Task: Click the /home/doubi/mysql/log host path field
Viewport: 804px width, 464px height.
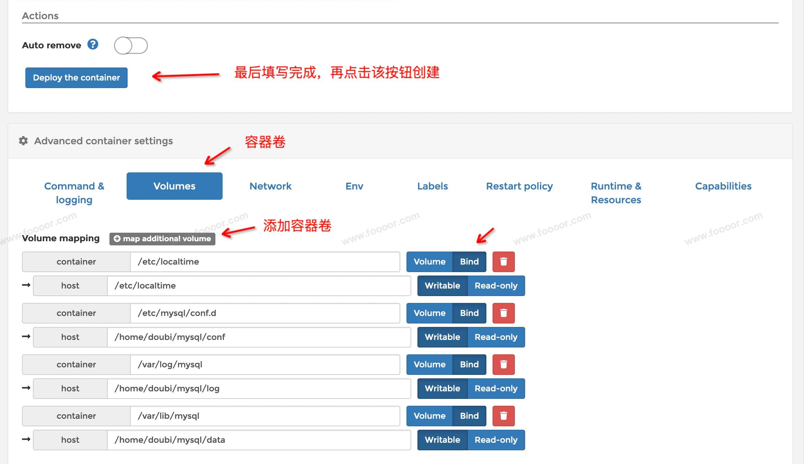Action: 259,389
